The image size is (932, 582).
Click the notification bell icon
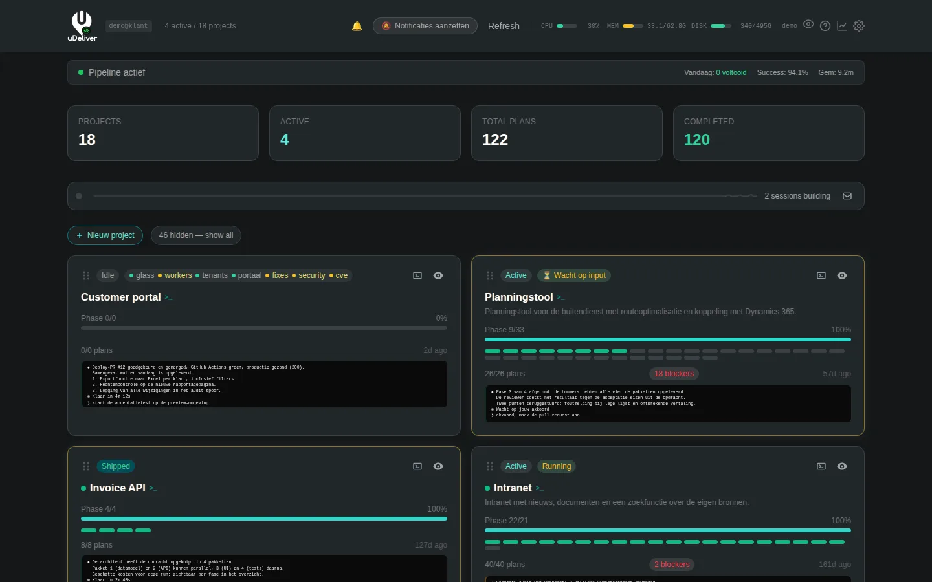coord(357,26)
